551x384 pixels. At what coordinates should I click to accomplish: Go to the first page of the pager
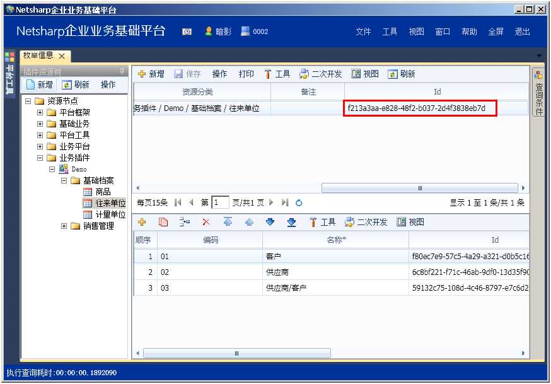(178, 202)
